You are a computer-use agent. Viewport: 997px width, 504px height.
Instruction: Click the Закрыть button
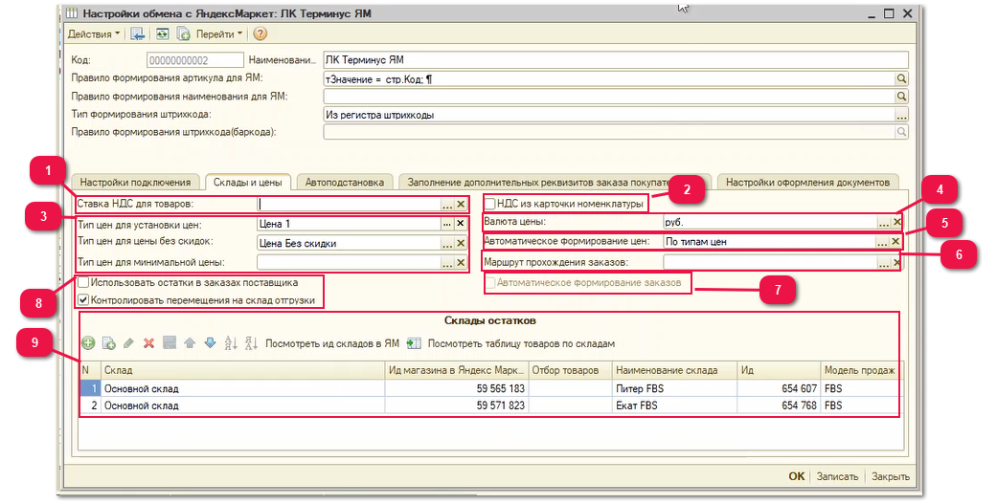[x=890, y=476]
